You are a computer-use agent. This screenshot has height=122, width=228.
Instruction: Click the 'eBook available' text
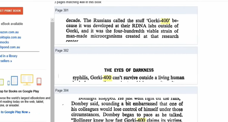(12, 24)
